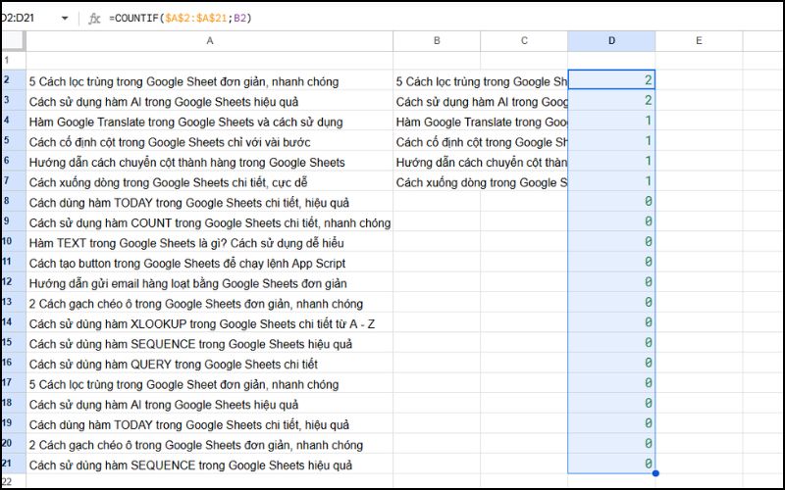Select column B header
This screenshot has height=490, width=785.
437,41
